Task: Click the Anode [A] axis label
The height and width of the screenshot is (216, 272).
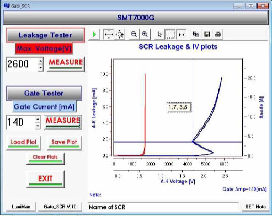Action: click(x=262, y=107)
